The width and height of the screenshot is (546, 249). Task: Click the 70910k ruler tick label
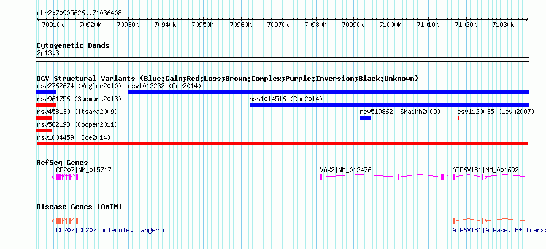(x=53, y=25)
